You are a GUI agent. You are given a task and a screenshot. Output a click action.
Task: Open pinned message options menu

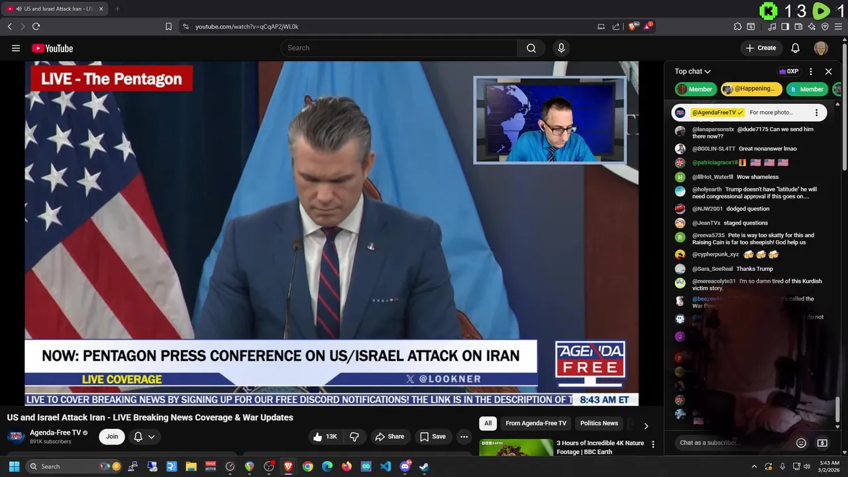816,113
